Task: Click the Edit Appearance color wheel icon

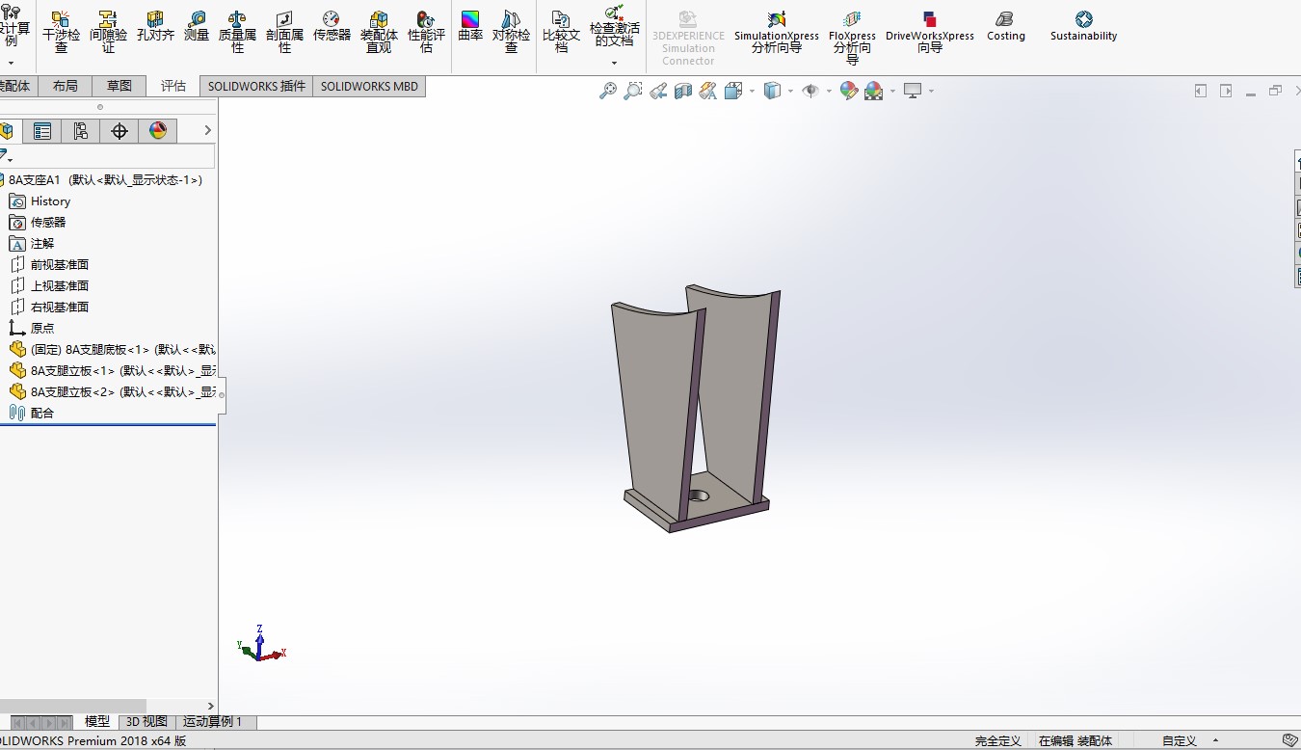Action: coord(848,91)
